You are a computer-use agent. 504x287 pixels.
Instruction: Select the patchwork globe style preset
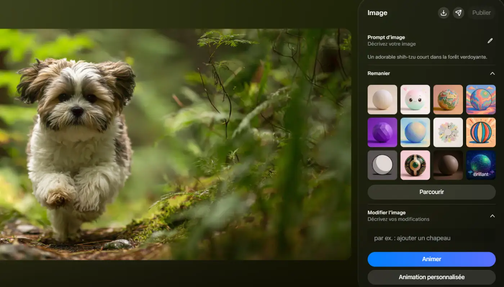(448, 99)
